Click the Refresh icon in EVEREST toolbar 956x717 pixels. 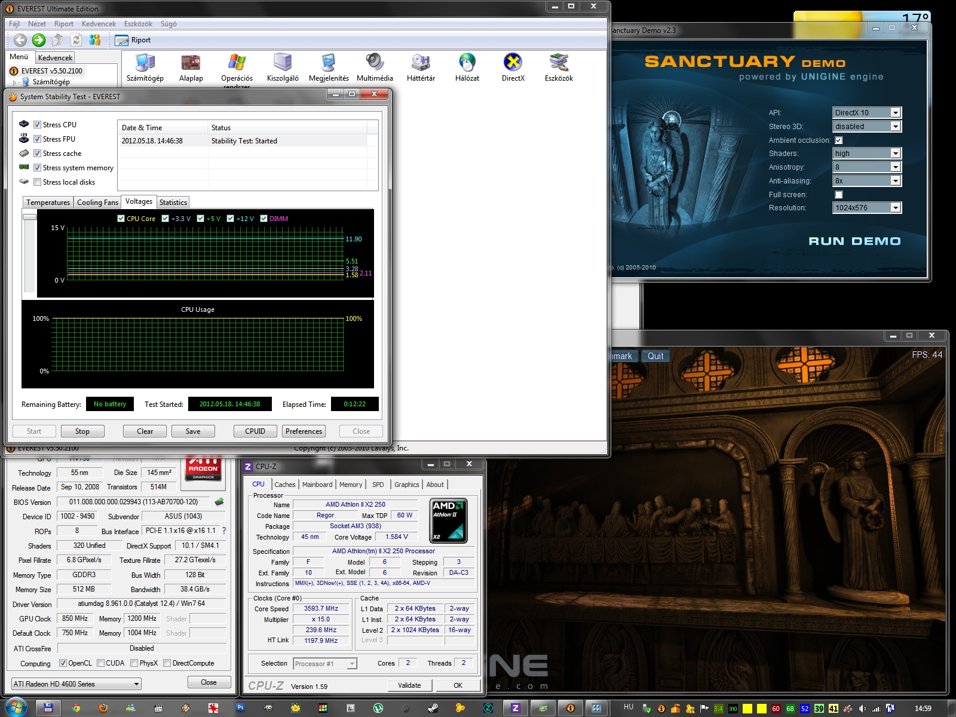tap(76, 40)
